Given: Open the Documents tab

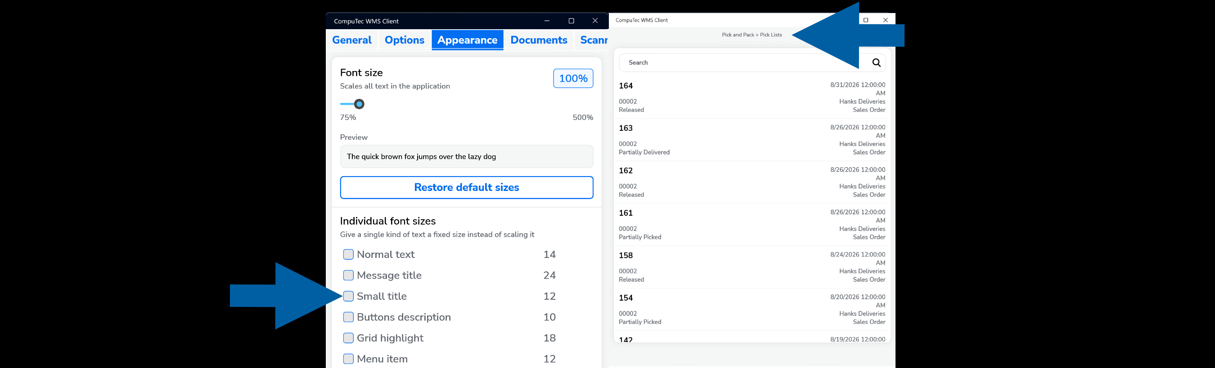Looking at the screenshot, I should coord(539,40).
